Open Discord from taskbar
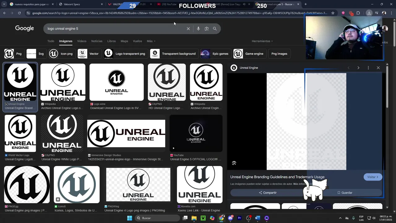This screenshot has height=223, width=396. (x=230, y=218)
